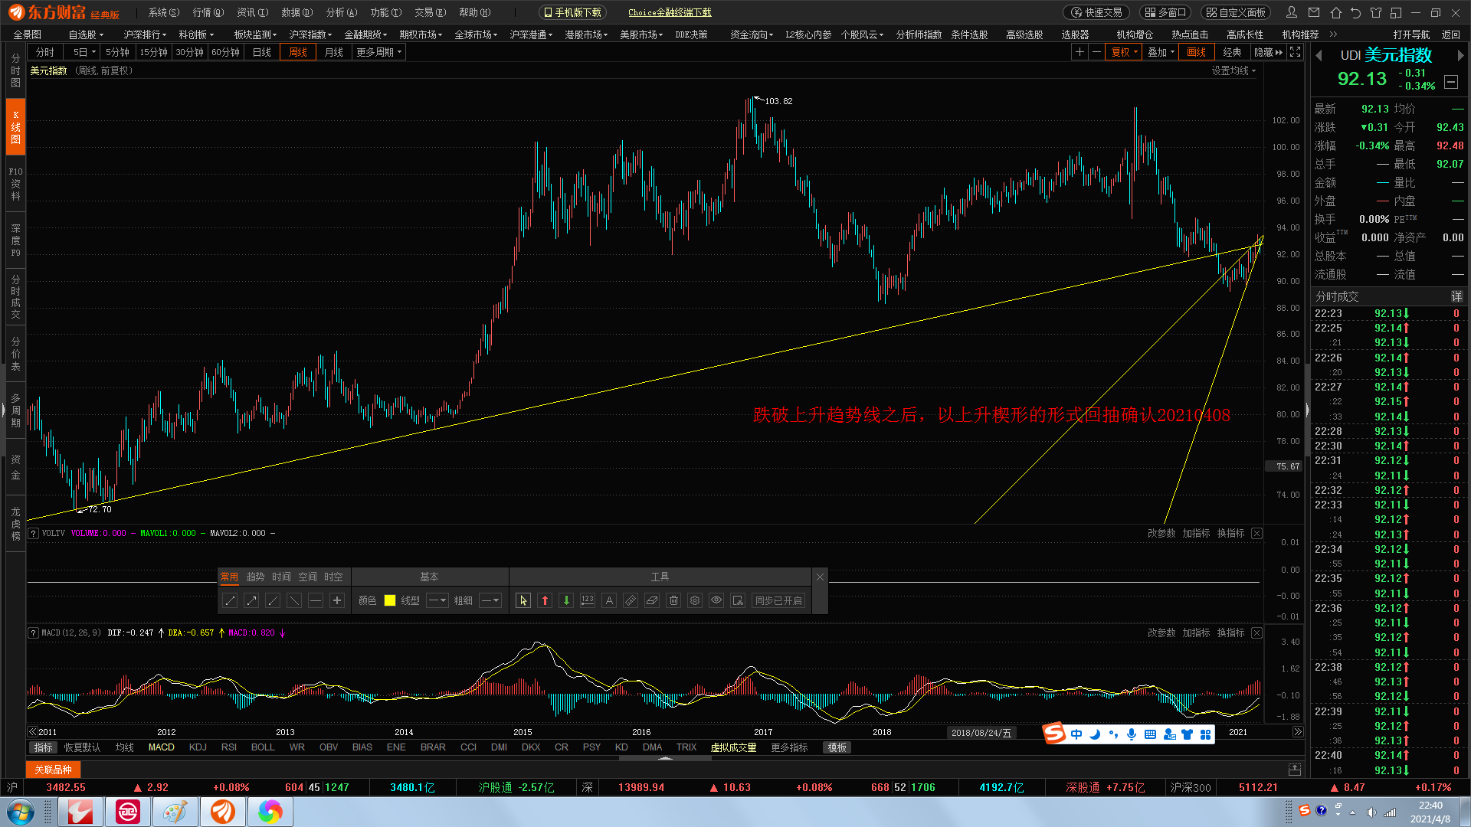Open the 分析 menu in menu bar
The image size is (1471, 827).
(341, 12)
